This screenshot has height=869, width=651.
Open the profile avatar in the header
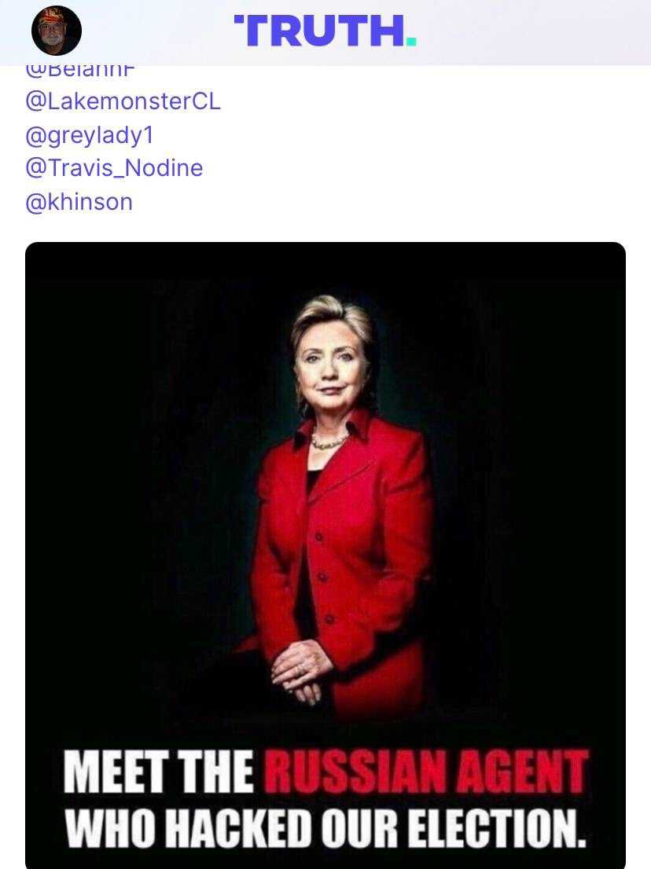(x=57, y=31)
